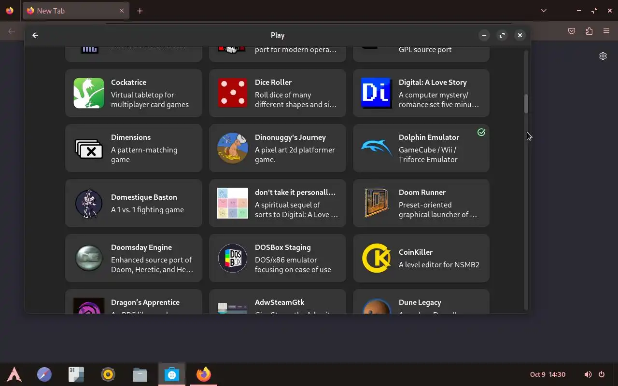Click the Doom Runner icon
This screenshot has width=618, height=386.
pyautogui.click(x=377, y=203)
